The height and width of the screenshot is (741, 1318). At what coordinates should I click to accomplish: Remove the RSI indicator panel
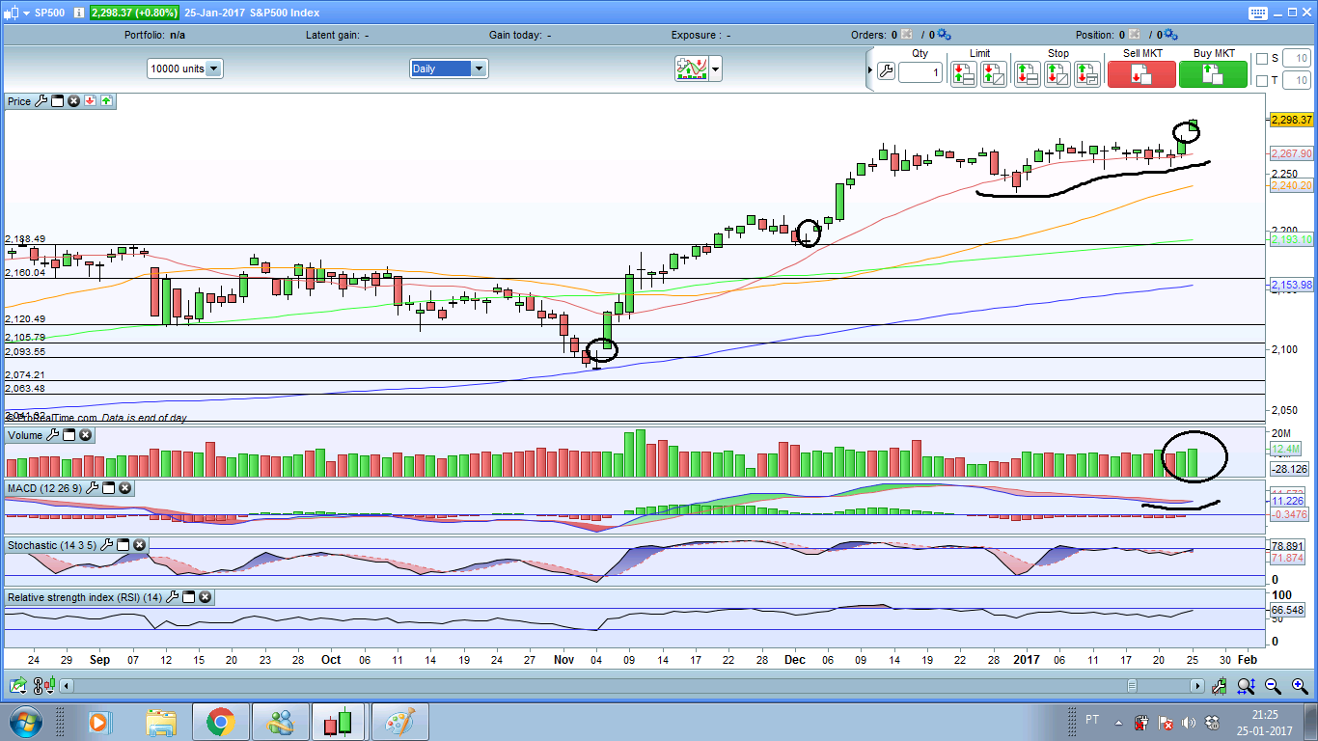205,597
